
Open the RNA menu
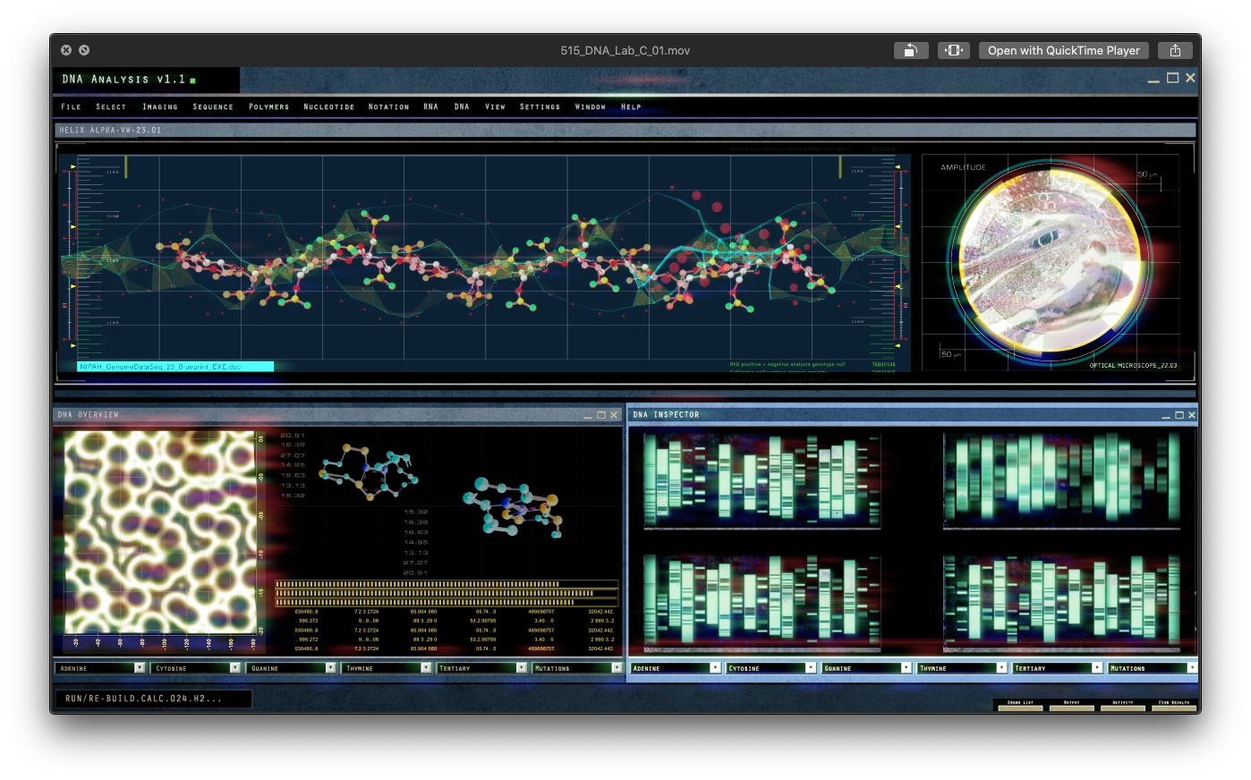pos(430,106)
